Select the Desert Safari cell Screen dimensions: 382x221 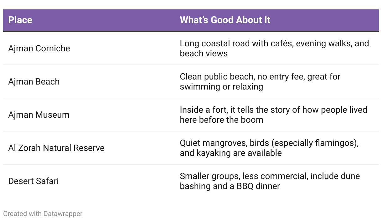click(34, 181)
